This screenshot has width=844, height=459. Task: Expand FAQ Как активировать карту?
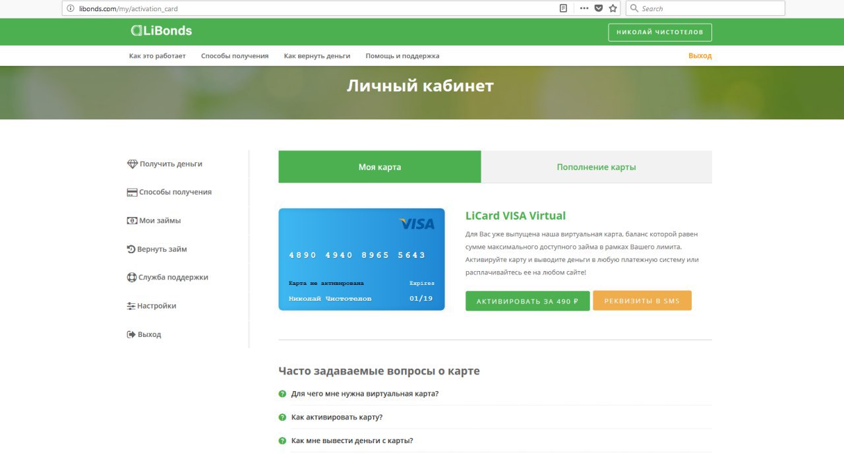(337, 417)
